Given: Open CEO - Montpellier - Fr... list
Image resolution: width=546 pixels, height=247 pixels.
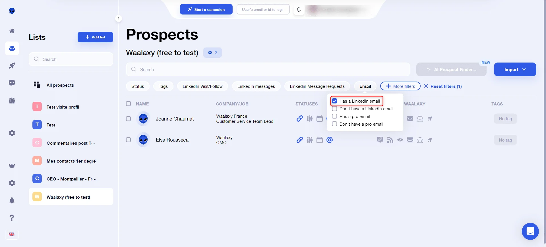Looking at the screenshot, I should click(71, 179).
